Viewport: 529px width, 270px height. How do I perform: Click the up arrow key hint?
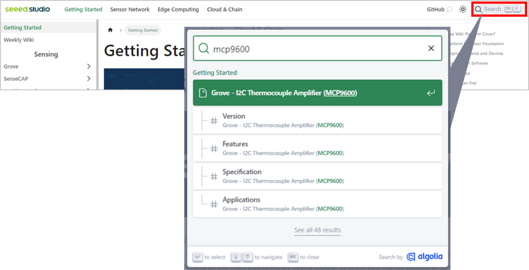click(x=248, y=257)
